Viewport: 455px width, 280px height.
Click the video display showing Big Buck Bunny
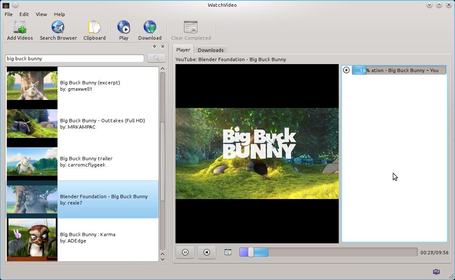tap(257, 153)
